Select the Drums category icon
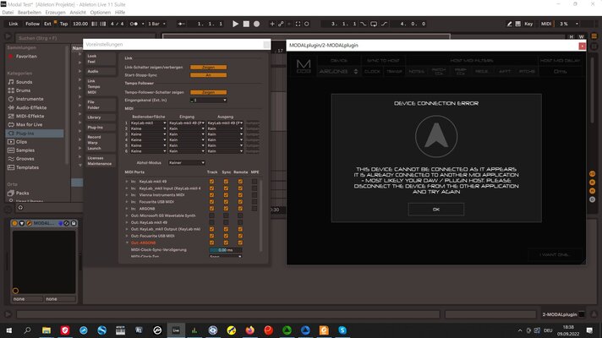 point(11,90)
